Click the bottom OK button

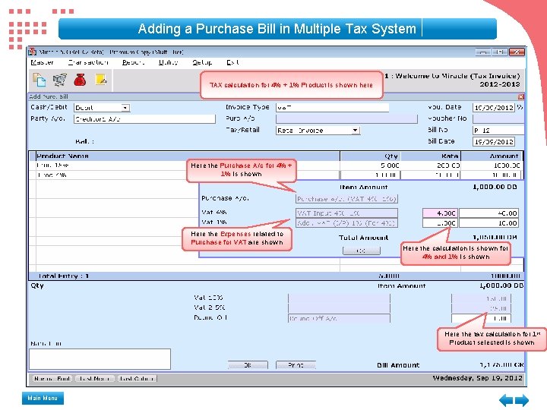point(248,365)
